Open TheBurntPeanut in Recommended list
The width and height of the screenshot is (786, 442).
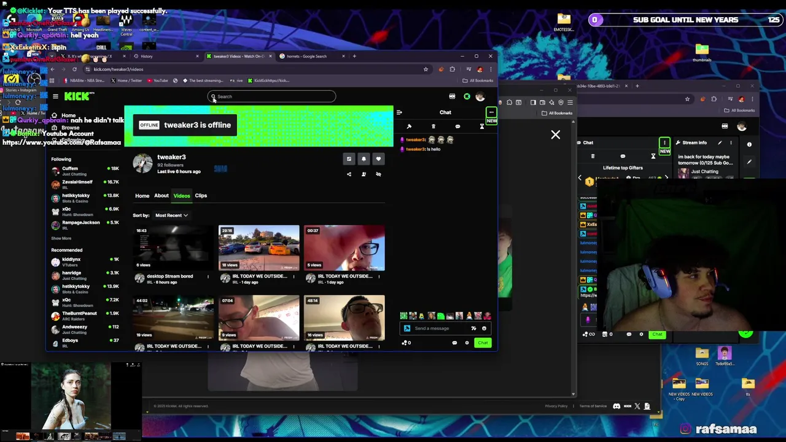[85, 316]
